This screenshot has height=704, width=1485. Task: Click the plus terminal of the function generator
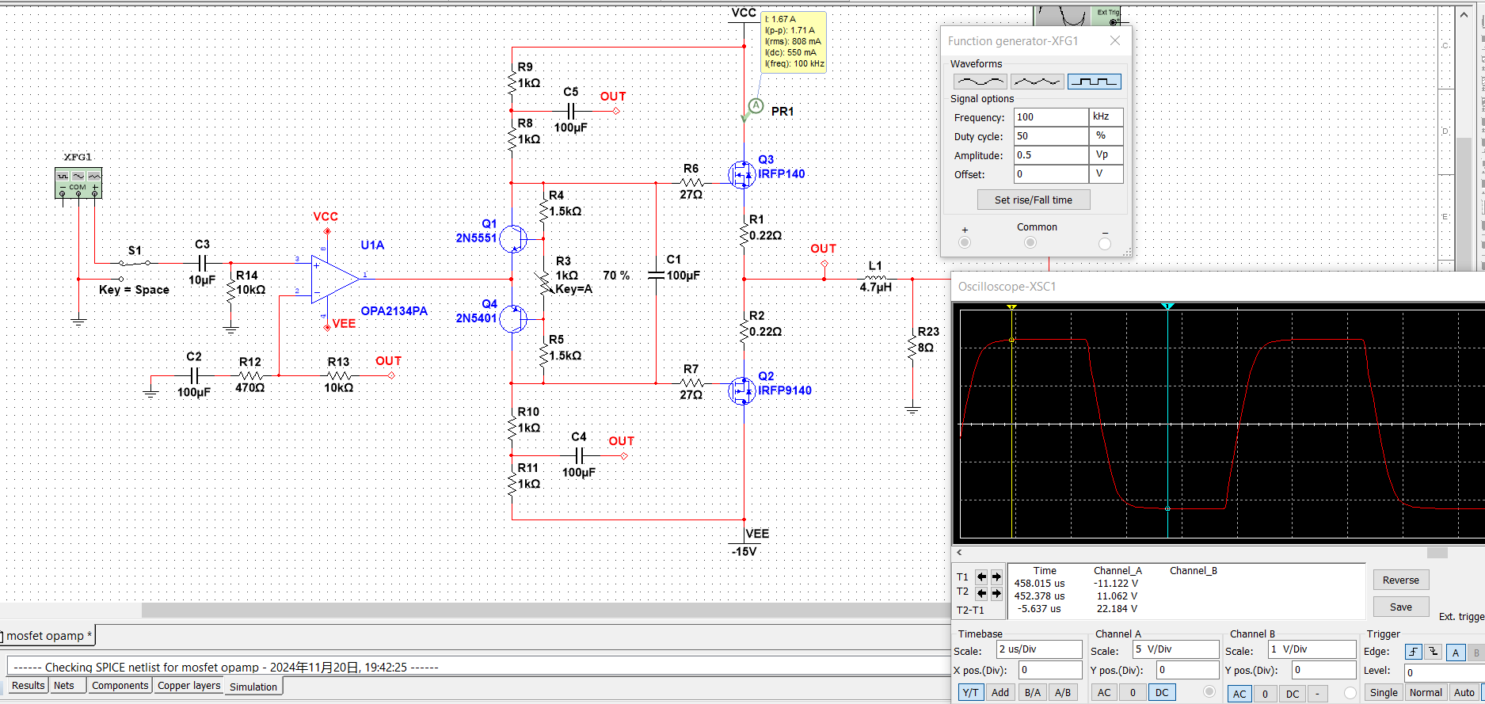pyautogui.click(x=965, y=242)
